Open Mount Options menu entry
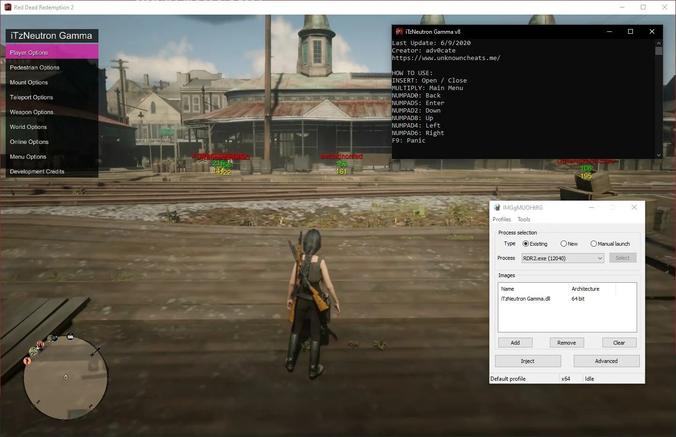 [x=52, y=82]
